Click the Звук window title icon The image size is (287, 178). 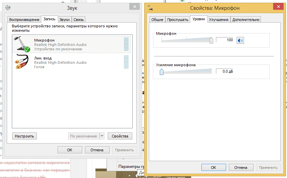(8, 7)
